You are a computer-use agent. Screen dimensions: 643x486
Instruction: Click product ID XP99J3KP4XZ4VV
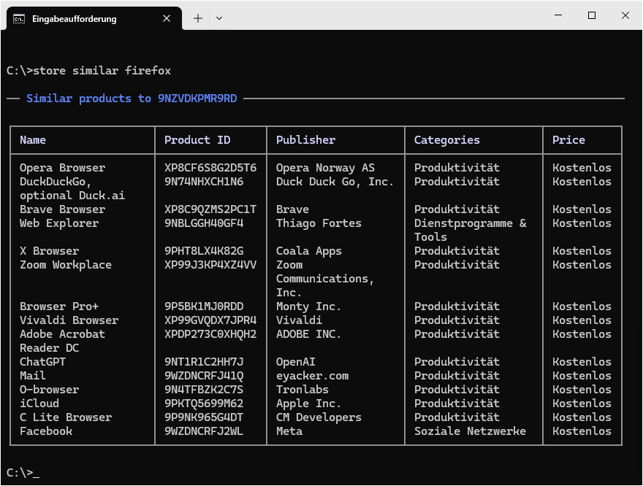click(210, 266)
